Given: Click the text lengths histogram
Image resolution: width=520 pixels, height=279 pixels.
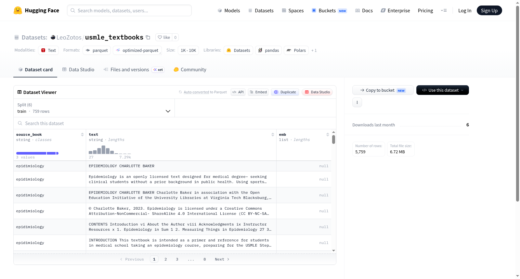Looking at the screenshot, I should pos(110,150).
